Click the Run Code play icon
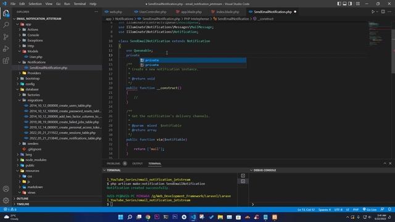The height and width of the screenshot is (222, 395). point(373,12)
